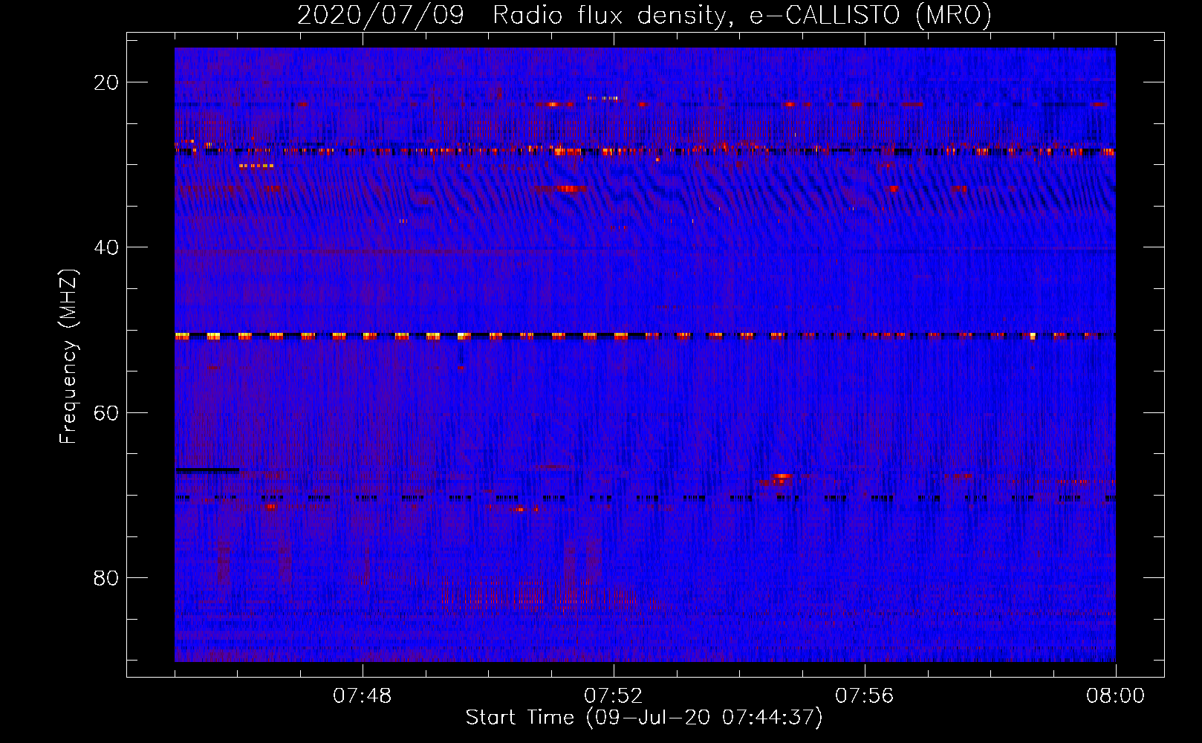Click the "80" frequency tick label
This screenshot has width=1202, height=743.
pos(106,578)
